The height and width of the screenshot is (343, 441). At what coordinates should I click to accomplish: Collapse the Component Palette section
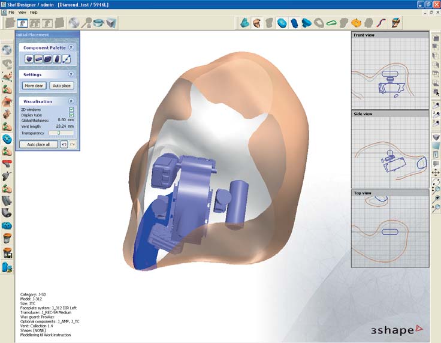pyautogui.click(x=71, y=47)
